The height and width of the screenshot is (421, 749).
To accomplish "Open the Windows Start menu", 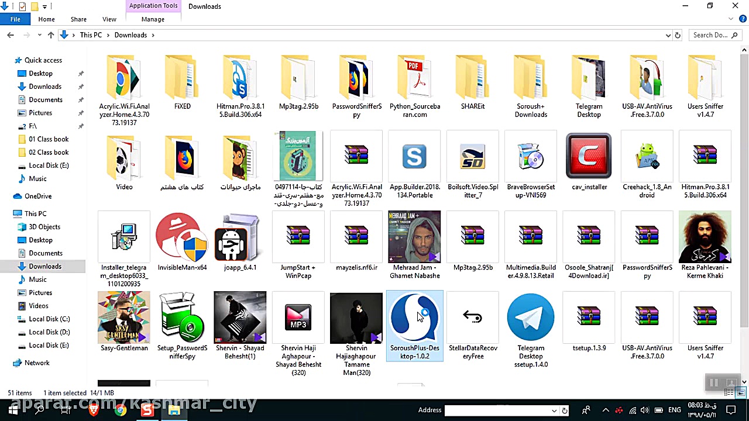I will tap(13, 410).
